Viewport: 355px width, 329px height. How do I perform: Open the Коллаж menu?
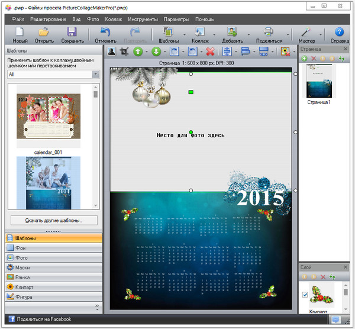112,19
